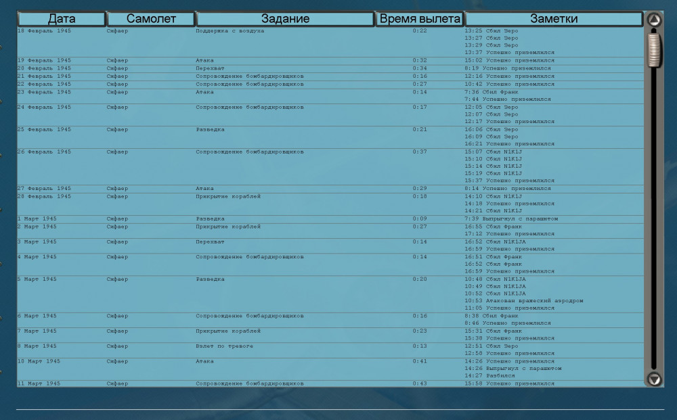This screenshot has width=677, height=420.
Task: Click the Самолет column header
Action: [151, 19]
